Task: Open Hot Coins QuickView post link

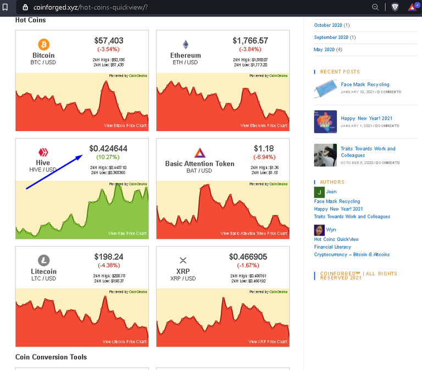Action: tap(336, 239)
